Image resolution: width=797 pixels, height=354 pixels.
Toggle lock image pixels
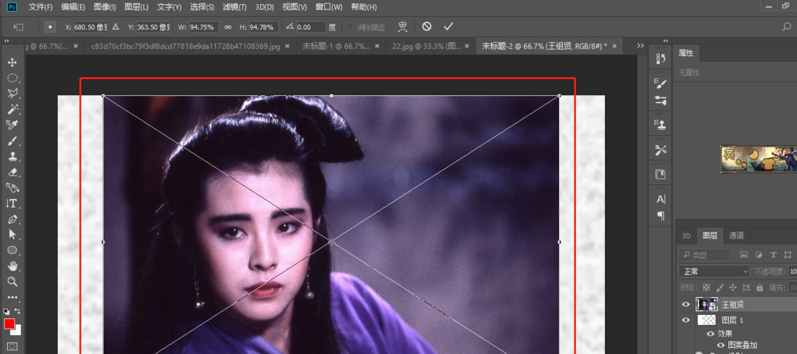720,288
